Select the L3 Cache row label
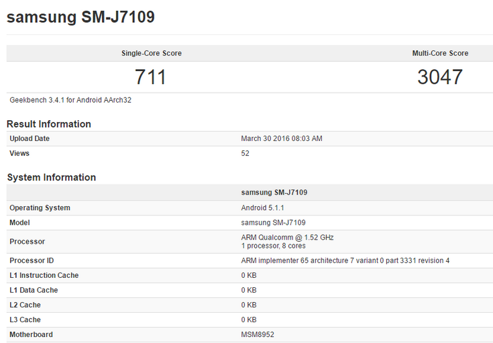Image resolution: width=493 pixels, height=343 pixels. (x=25, y=320)
